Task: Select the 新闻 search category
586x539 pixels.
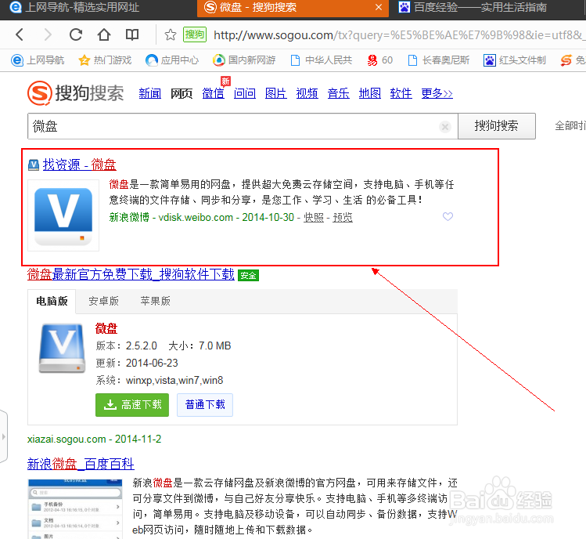Action: click(150, 93)
